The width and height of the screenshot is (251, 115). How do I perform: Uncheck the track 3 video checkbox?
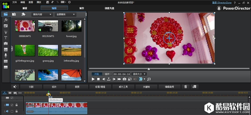[12, 105]
